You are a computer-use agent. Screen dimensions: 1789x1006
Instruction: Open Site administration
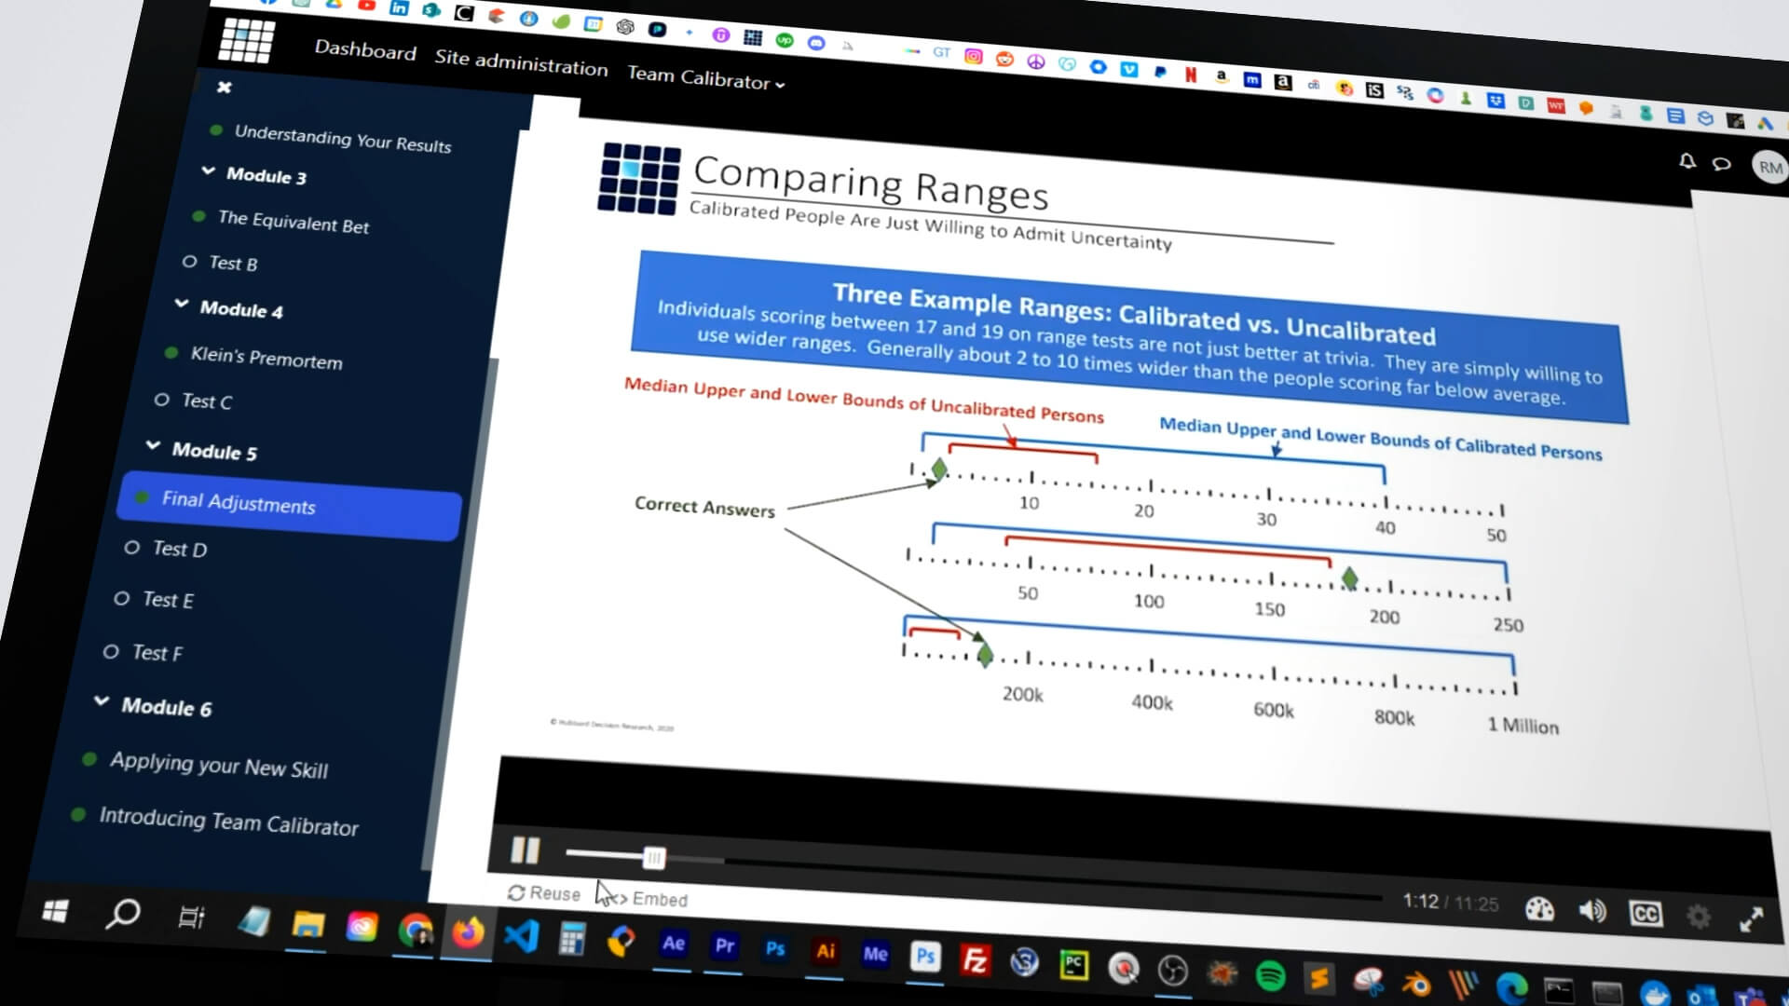coord(521,62)
